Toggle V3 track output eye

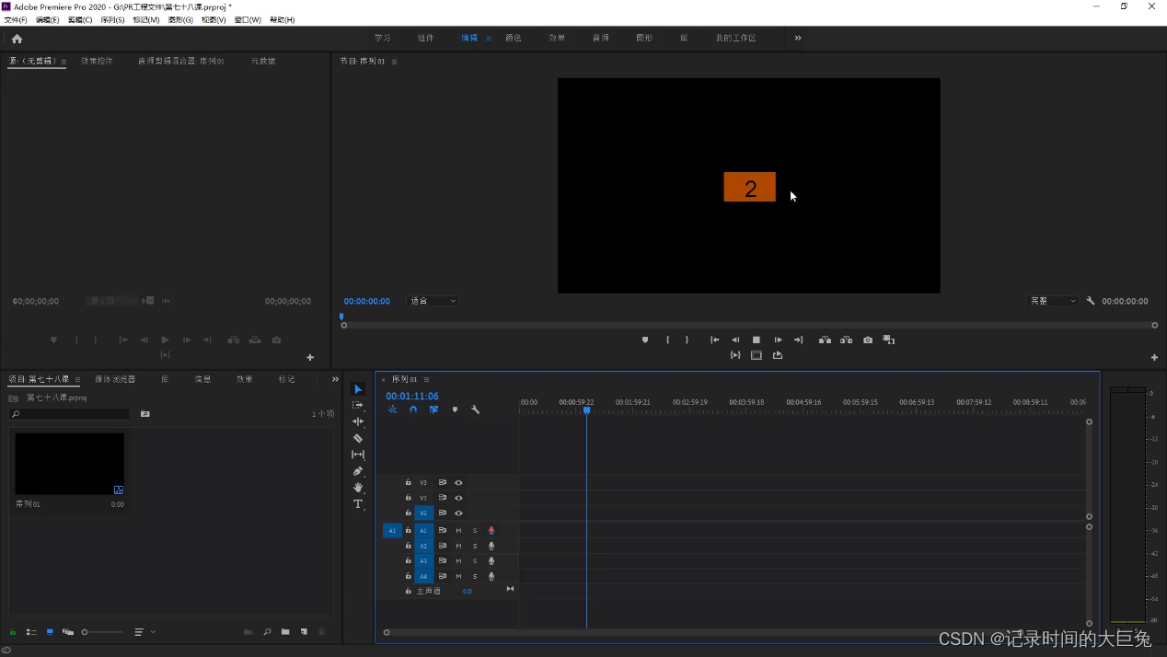coord(458,483)
